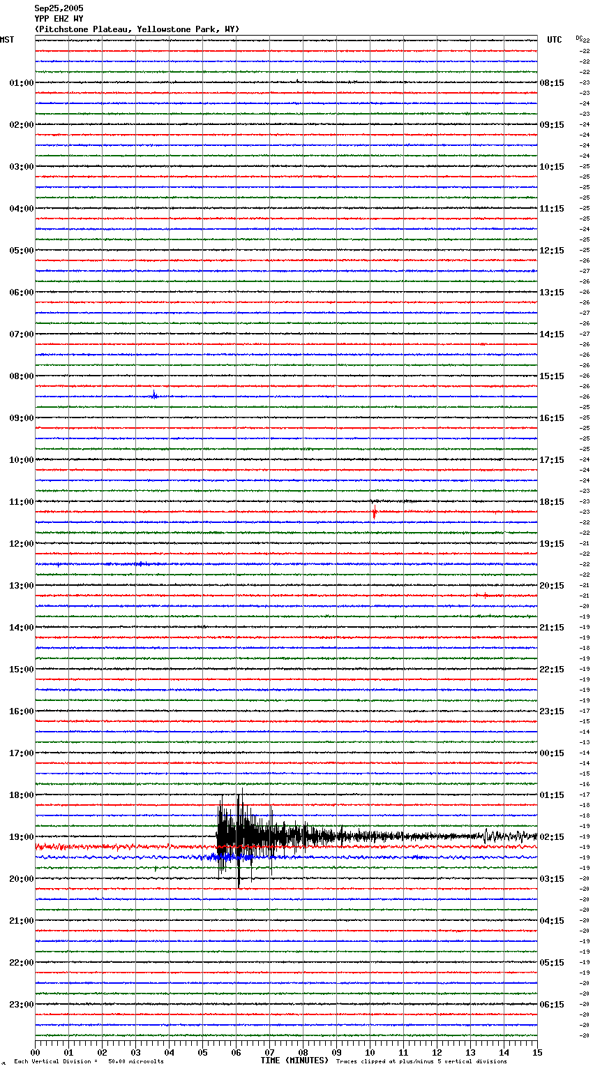Select the 02:00 MST time label
The height and width of the screenshot is (1071, 593).
tap(22, 125)
